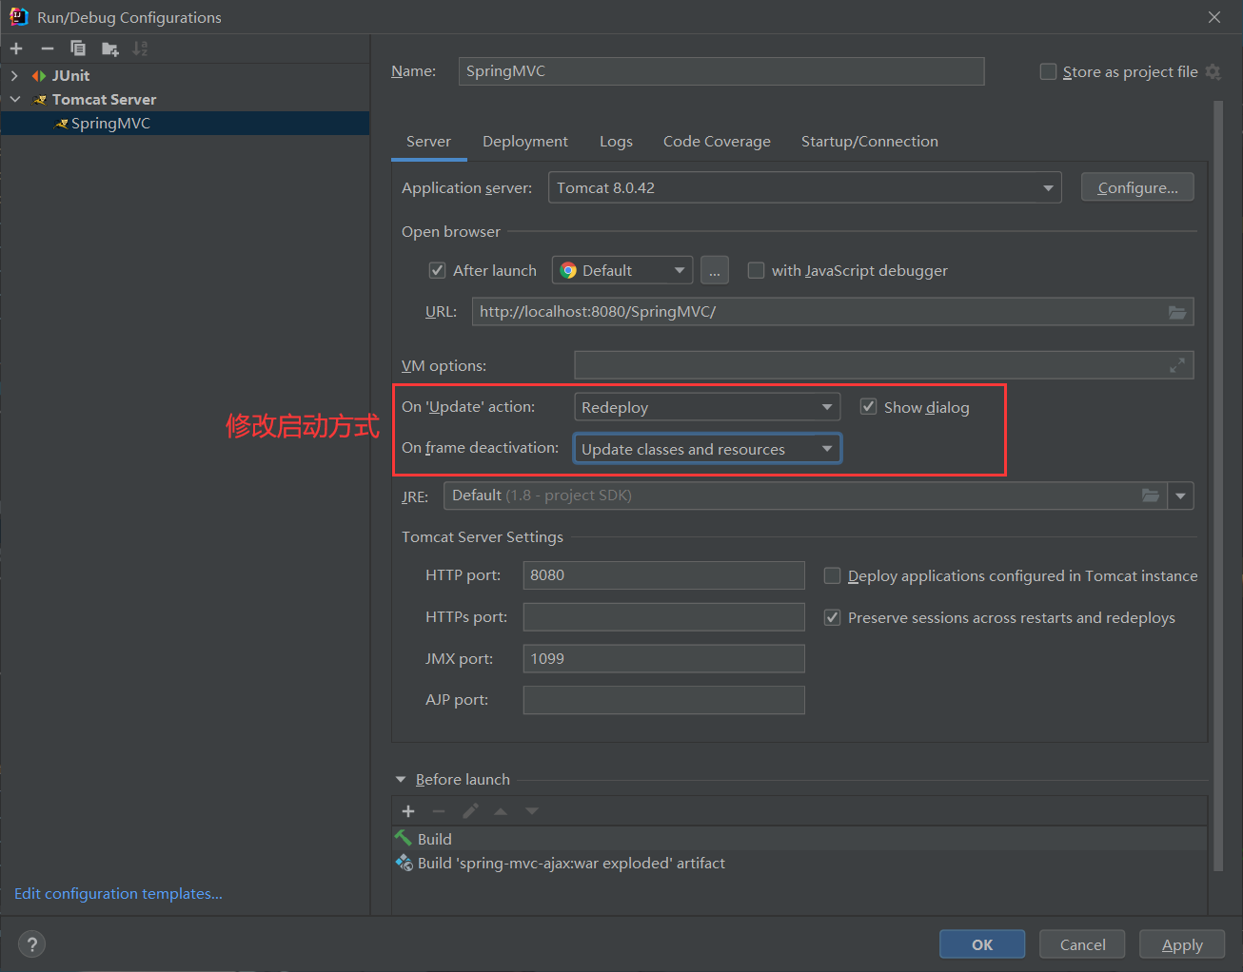Uncheck After launch checkbox
The width and height of the screenshot is (1243, 972).
[x=437, y=270]
